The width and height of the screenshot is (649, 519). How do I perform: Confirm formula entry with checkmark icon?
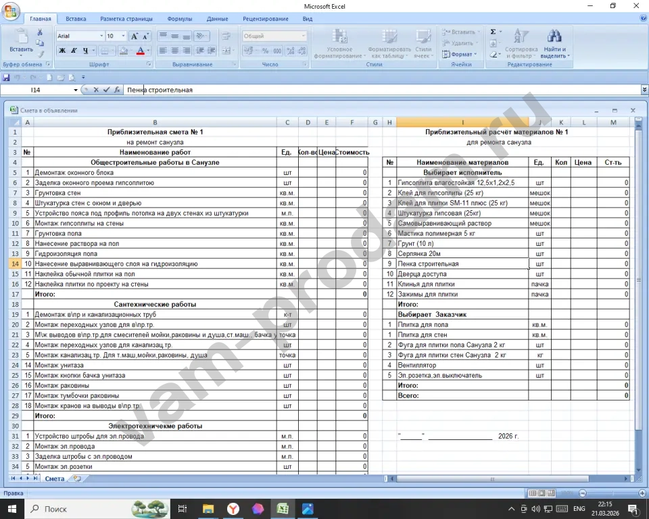click(x=106, y=90)
